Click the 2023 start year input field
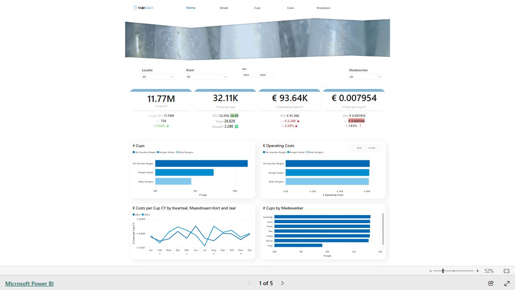The height and width of the screenshot is (290, 515). coord(249,75)
